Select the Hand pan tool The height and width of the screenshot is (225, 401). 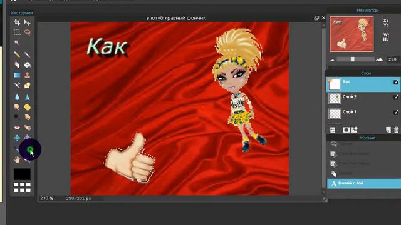pos(17,160)
